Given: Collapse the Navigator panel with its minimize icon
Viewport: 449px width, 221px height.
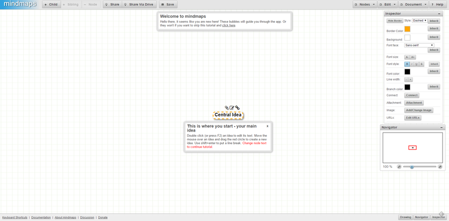Looking at the screenshot, I should coord(441,127).
